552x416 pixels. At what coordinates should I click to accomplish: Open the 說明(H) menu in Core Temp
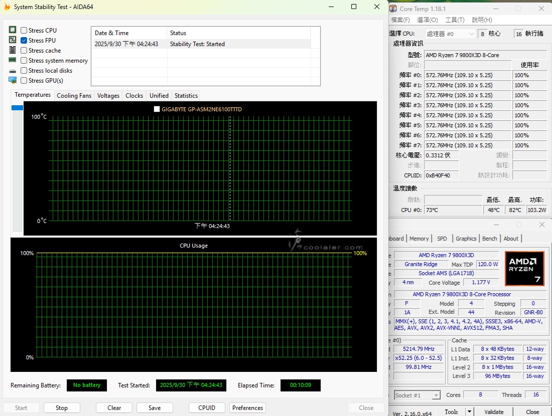(x=482, y=20)
